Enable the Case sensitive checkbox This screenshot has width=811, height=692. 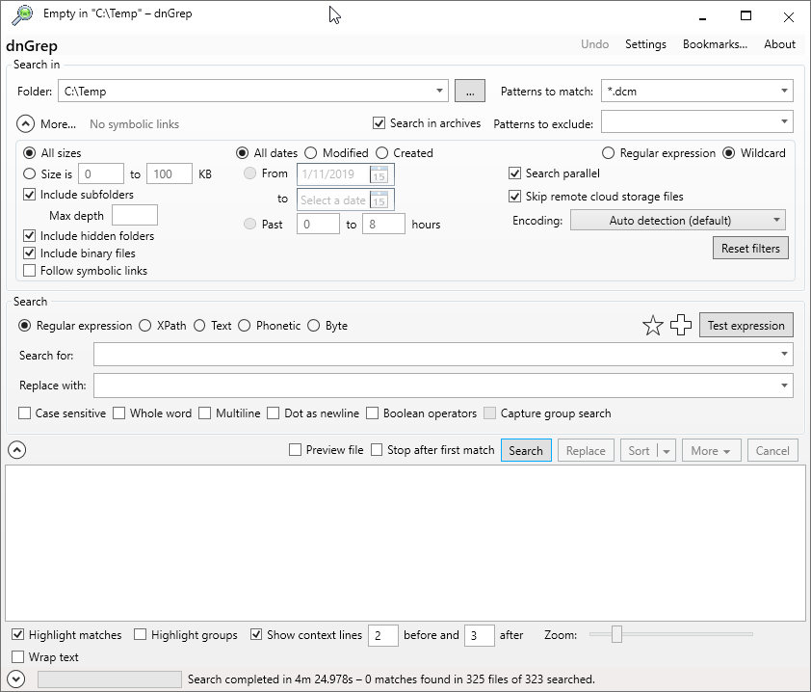24,413
